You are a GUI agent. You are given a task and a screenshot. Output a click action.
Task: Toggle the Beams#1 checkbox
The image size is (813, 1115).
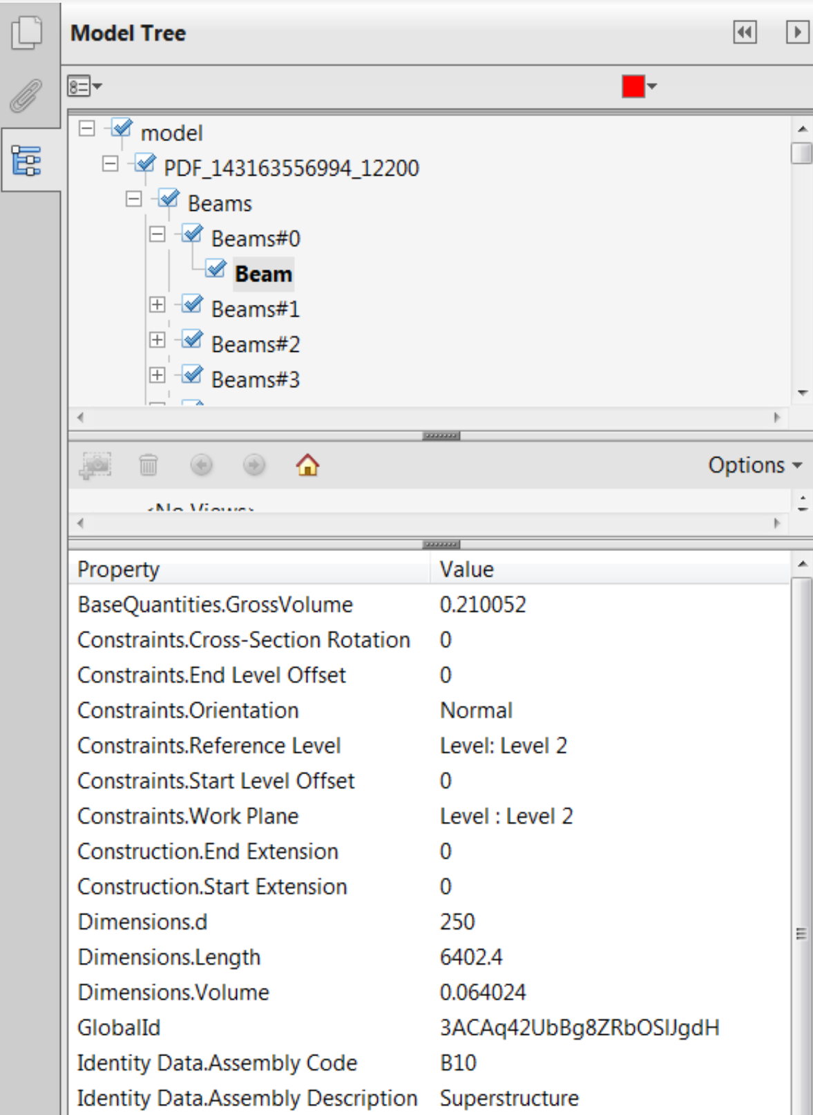click(193, 304)
